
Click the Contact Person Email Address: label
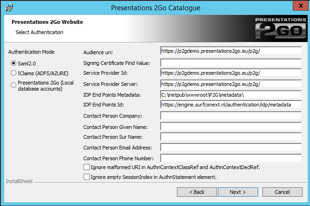click(118, 148)
